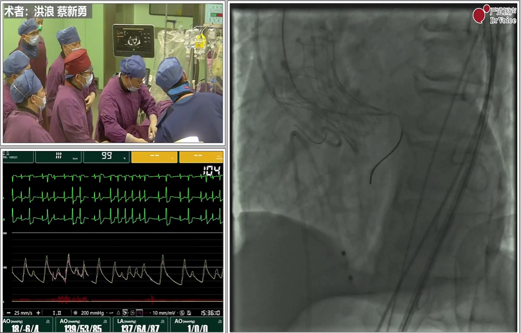Select the SpO2 99% readout panel

(106, 156)
